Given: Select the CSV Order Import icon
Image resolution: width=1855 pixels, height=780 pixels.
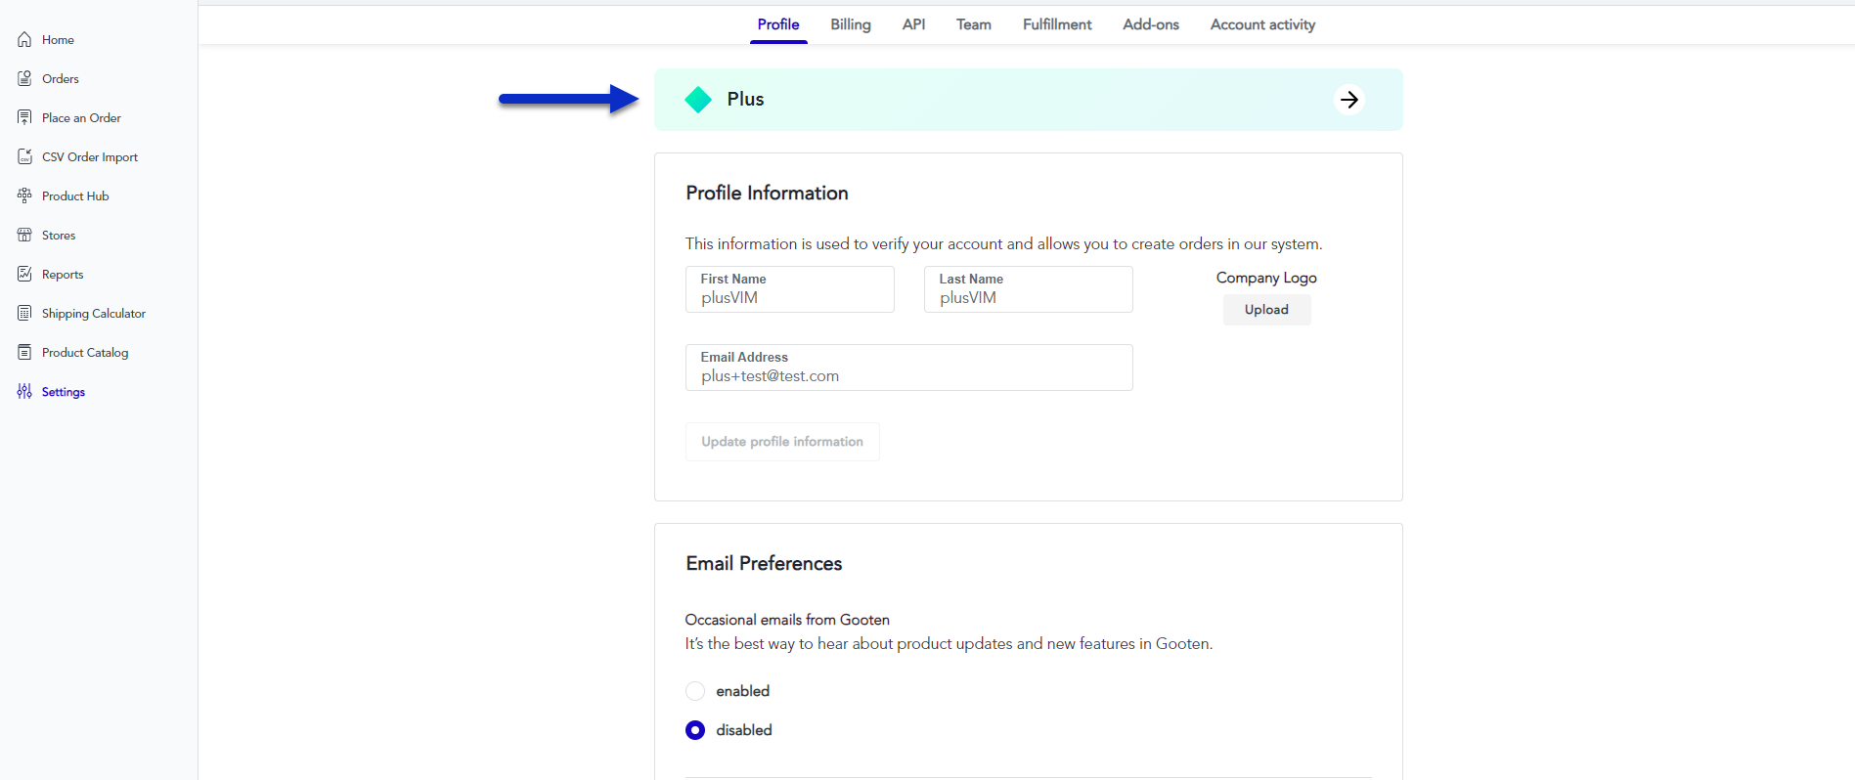Looking at the screenshot, I should 24,156.
